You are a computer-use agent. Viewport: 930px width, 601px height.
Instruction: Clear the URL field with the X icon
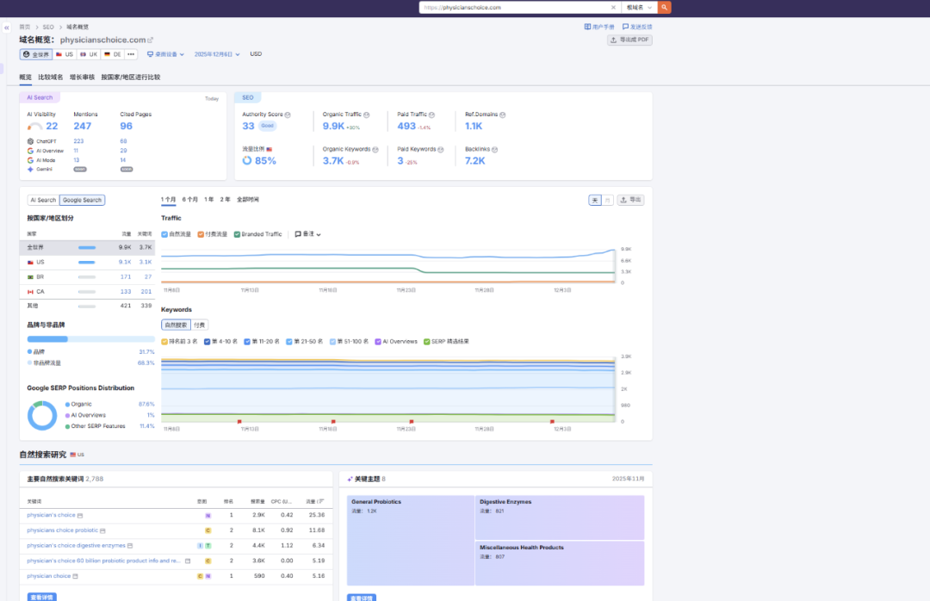pos(613,7)
